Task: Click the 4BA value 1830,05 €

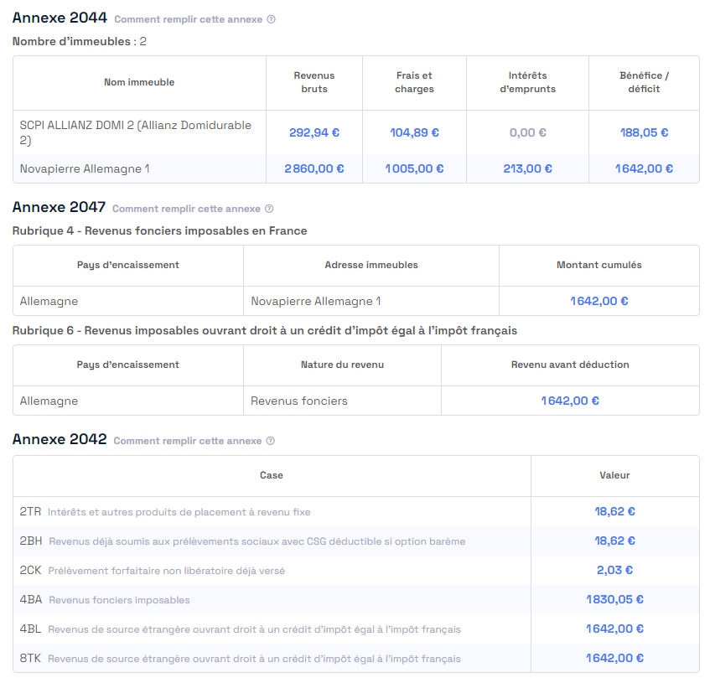Action: (x=614, y=599)
